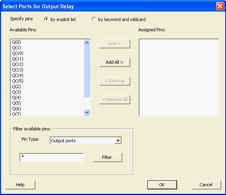Close the dialog with the red X
226x195 pixels.
tap(220, 6)
